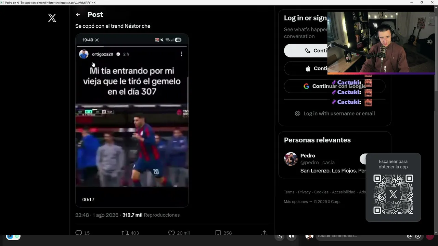Continue with Google sign-in
This screenshot has height=246, width=438.
(x=335, y=86)
